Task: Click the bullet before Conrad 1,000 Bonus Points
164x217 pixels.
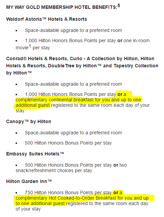Action: point(16,95)
